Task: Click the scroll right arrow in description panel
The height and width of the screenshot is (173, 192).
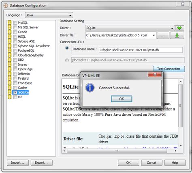Action: pos(175,151)
